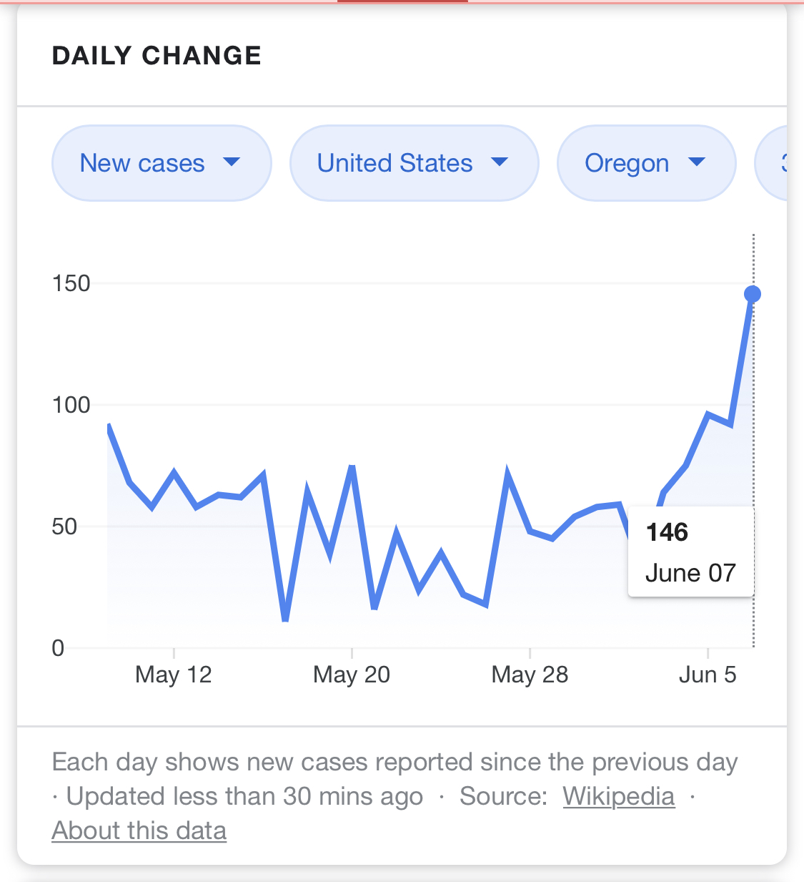Click the 50 y-axis label
Image resolution: width=804 pixels, height=882 pixels.
tap(64, 526)
